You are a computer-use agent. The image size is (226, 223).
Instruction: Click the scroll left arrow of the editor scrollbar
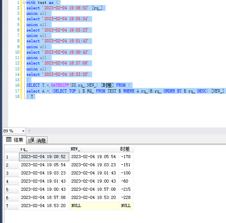coord(29,131)
